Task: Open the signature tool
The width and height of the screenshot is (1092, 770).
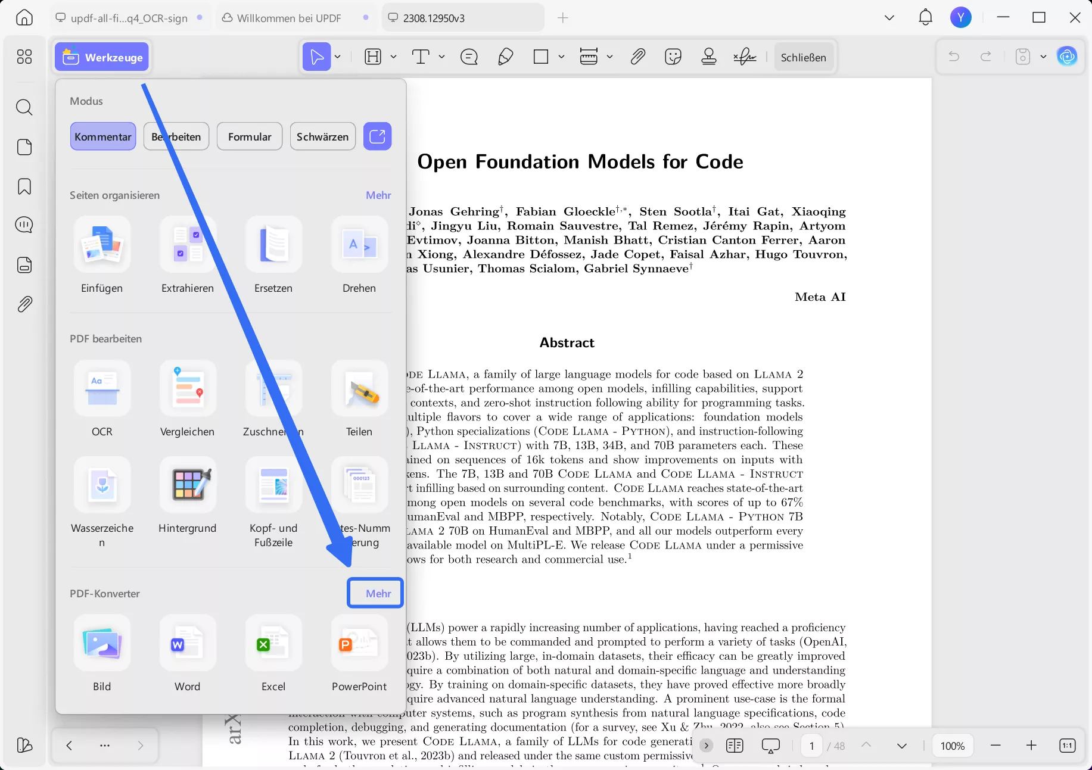Action: click(745, 57)
